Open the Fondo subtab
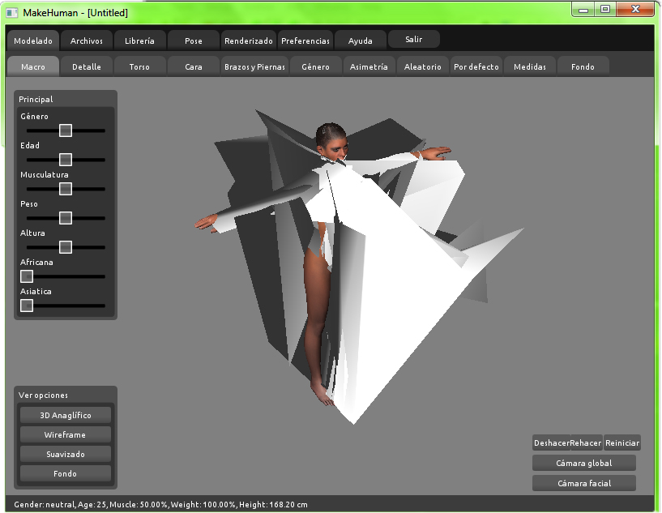The image size is (662, 513). (x=583, y=66)
